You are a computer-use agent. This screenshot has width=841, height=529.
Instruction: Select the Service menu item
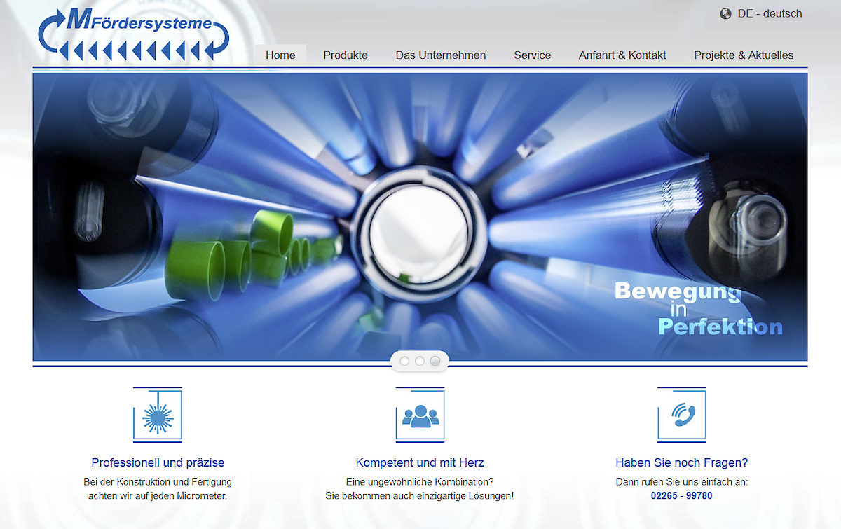pyautogui.click(x=533, y=55)
